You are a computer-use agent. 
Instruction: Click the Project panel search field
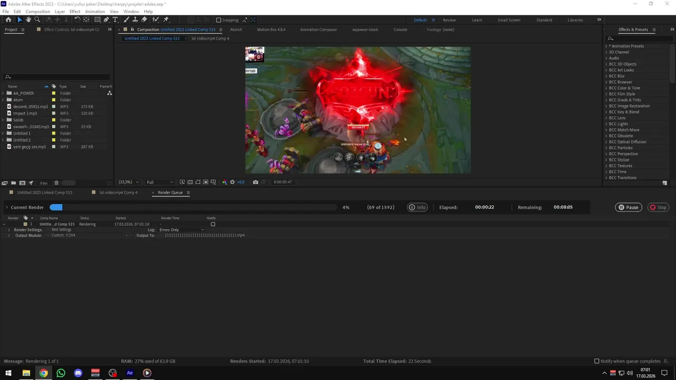[x=57, y=77]
